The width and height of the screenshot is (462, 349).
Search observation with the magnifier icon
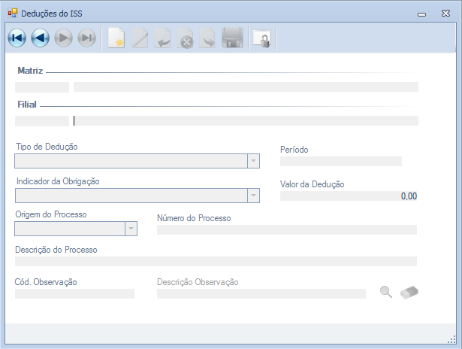point(386,293)
